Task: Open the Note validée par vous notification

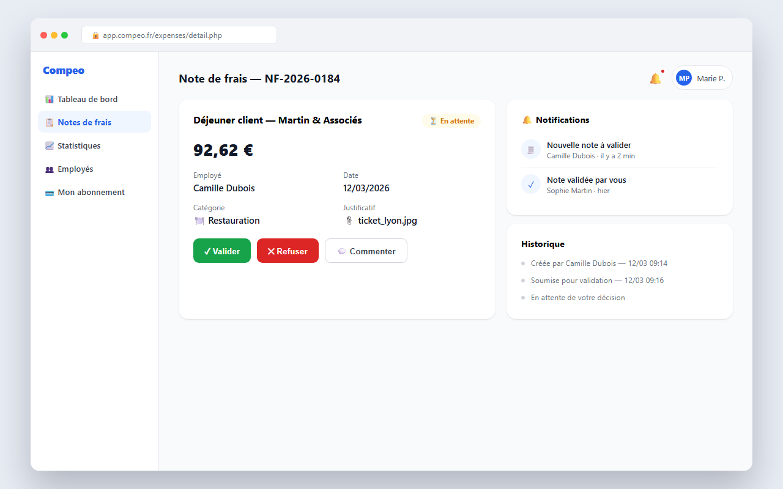Action: tap(620, 185)
